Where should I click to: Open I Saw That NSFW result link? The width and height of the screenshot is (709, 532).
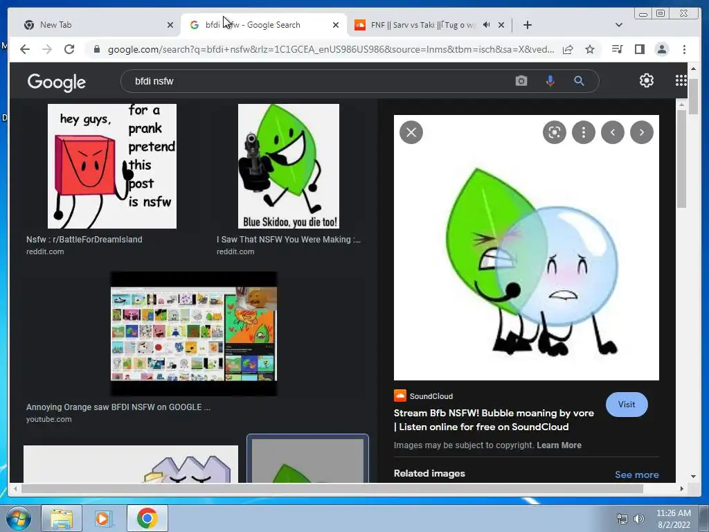[289, 240]
